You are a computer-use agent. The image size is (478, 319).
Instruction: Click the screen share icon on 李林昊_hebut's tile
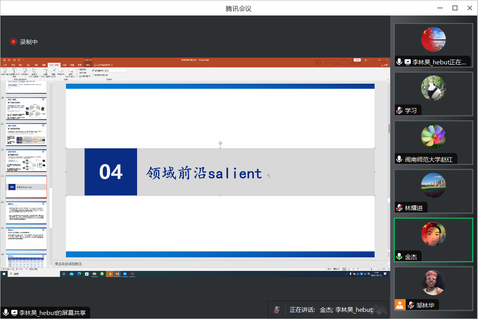(x=407, y=62)
